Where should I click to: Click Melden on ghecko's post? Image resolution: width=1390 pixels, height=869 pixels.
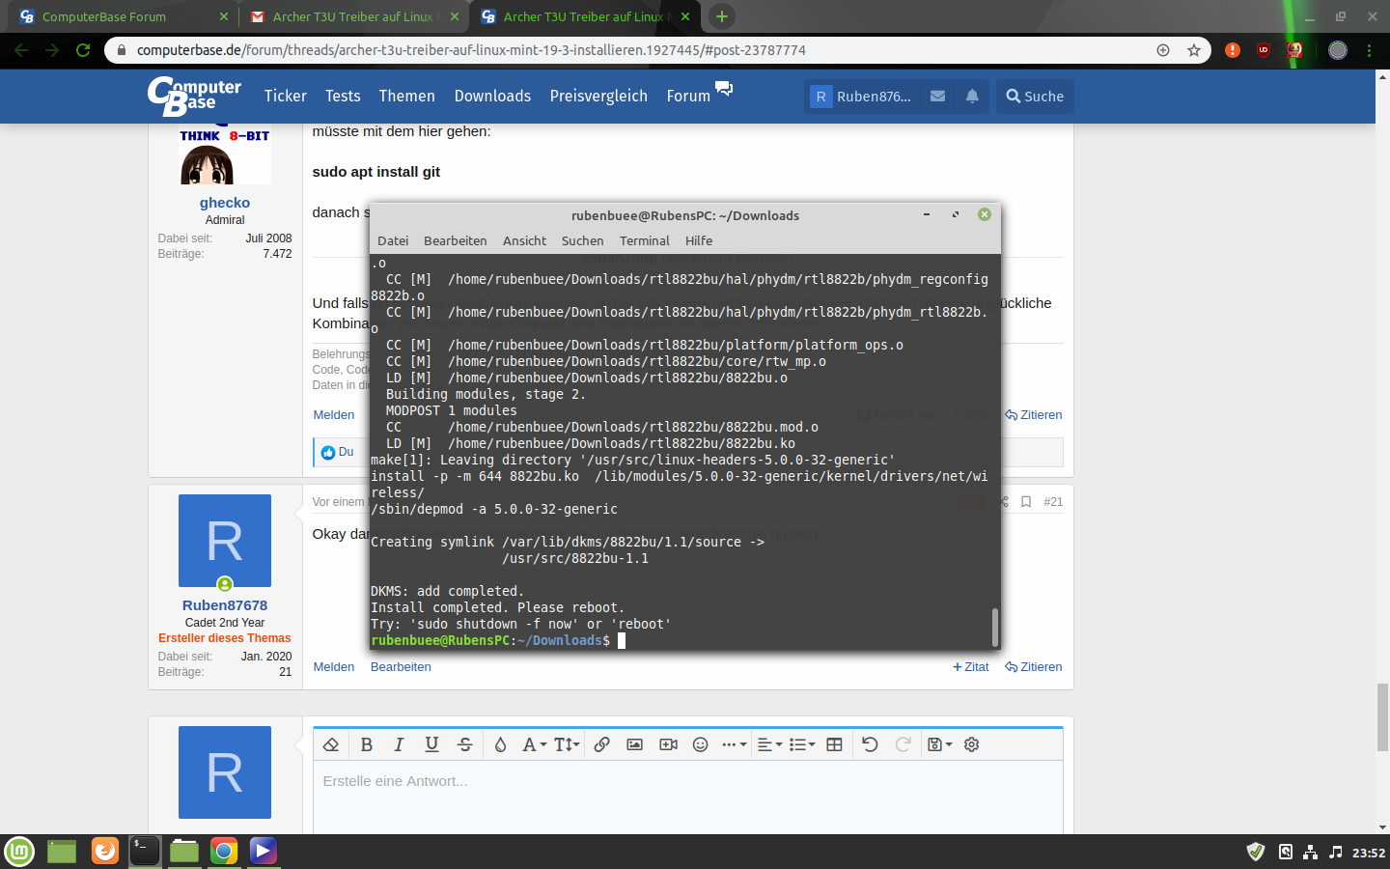tap(334, 414)
